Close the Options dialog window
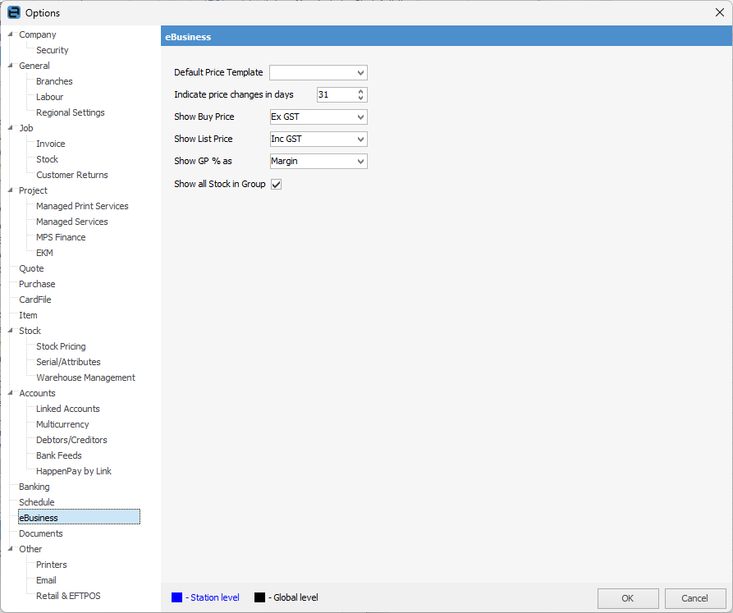Viewport: 733px width, 613px height. point(719,12)
